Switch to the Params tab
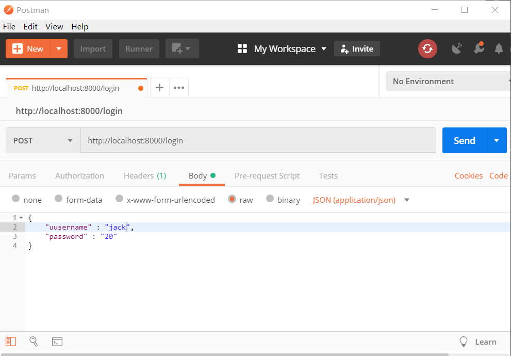The height and width of the screenshot is (356, 511). click(22, 176)
